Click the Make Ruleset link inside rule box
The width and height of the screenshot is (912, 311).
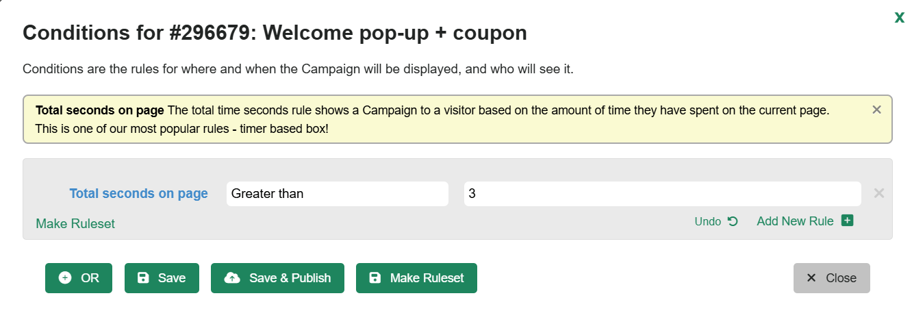click(x=75, y=224)
